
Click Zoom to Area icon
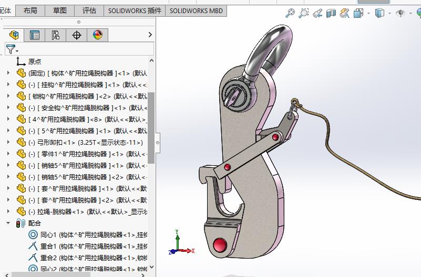point(304,13)
